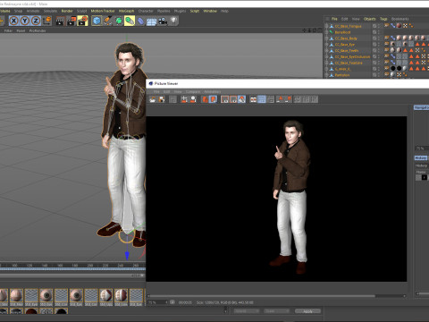Viewport: 429px width, 322px height.
Task: Open the Render menu in main window
Action: coord(67,11)
